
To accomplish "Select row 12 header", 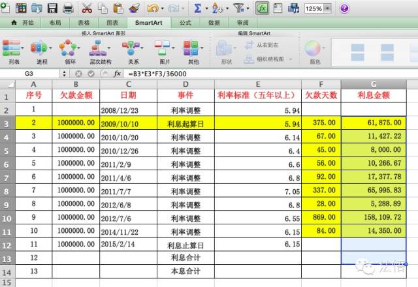I will tap(7, 245).
